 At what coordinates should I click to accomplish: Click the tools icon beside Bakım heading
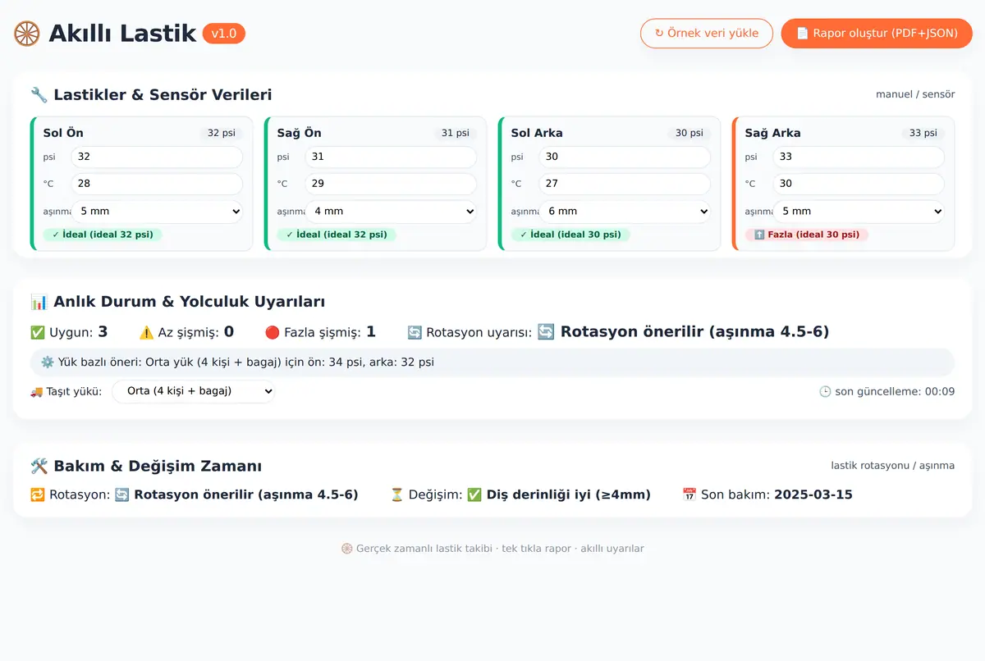[x=39, y=467]
